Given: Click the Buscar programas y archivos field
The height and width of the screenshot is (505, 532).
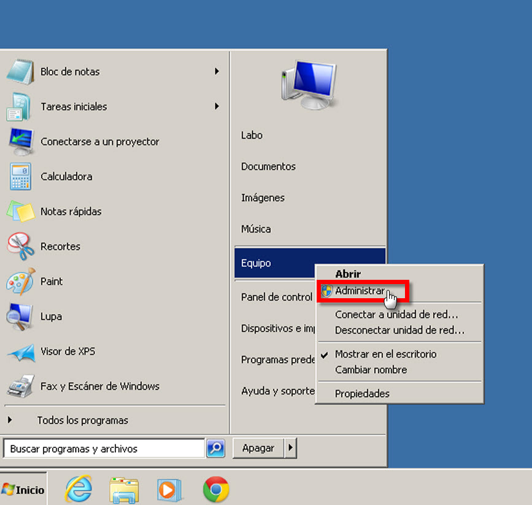Looking at the screenshot, I should tap(103, 449).
